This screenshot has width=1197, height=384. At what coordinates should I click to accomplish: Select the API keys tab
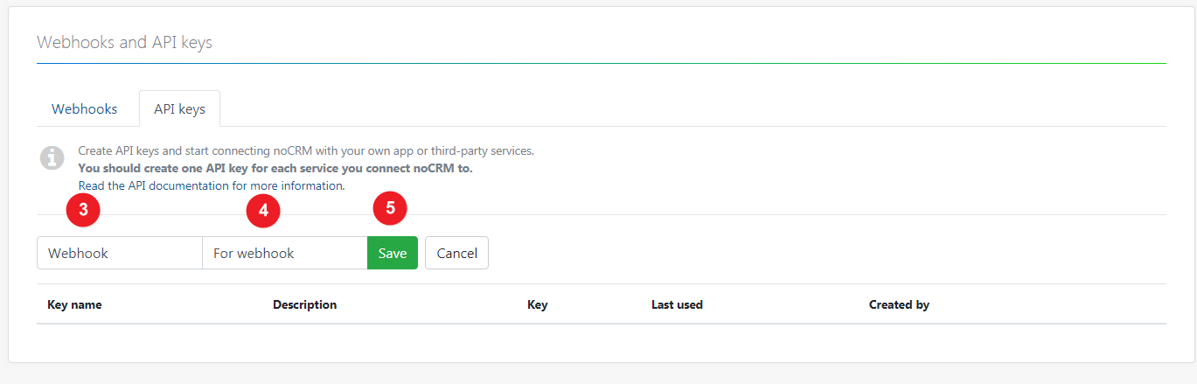click(x=179, y=109)
